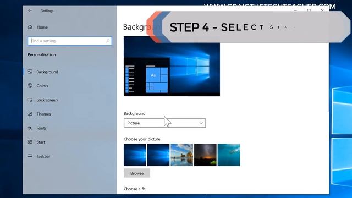352x198 pixels.
Task: Select the Start tiles icon
Action: (x=30, y=142)
